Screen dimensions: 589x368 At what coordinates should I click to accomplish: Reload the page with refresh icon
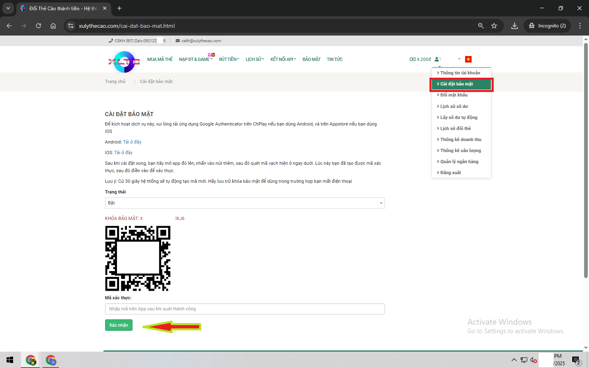(x=38, y=26)
